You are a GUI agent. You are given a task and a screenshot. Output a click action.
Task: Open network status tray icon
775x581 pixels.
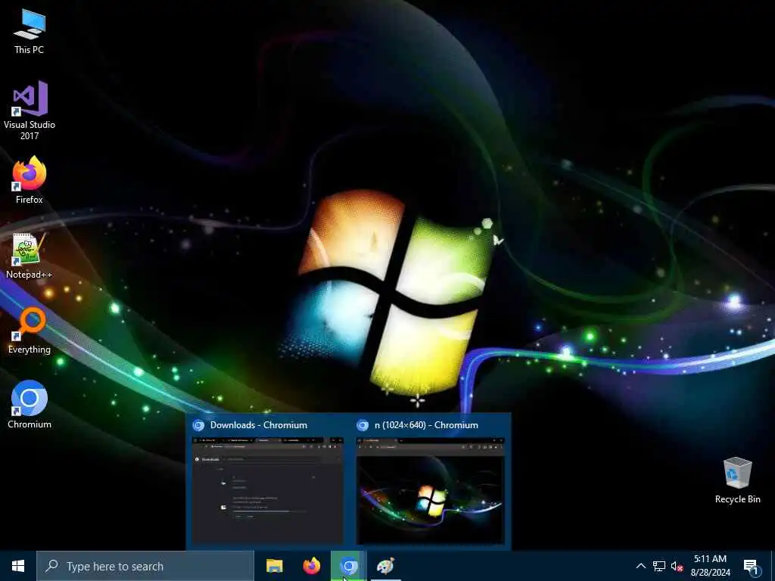659,566
